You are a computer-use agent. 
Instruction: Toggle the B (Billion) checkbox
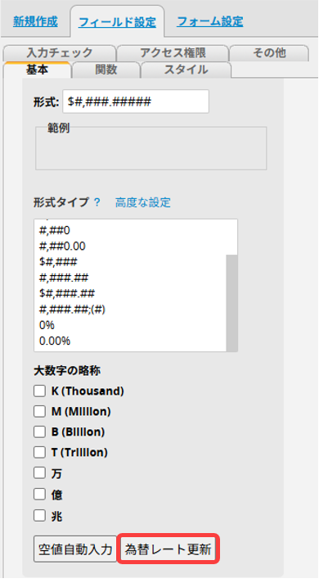point(39,432)
